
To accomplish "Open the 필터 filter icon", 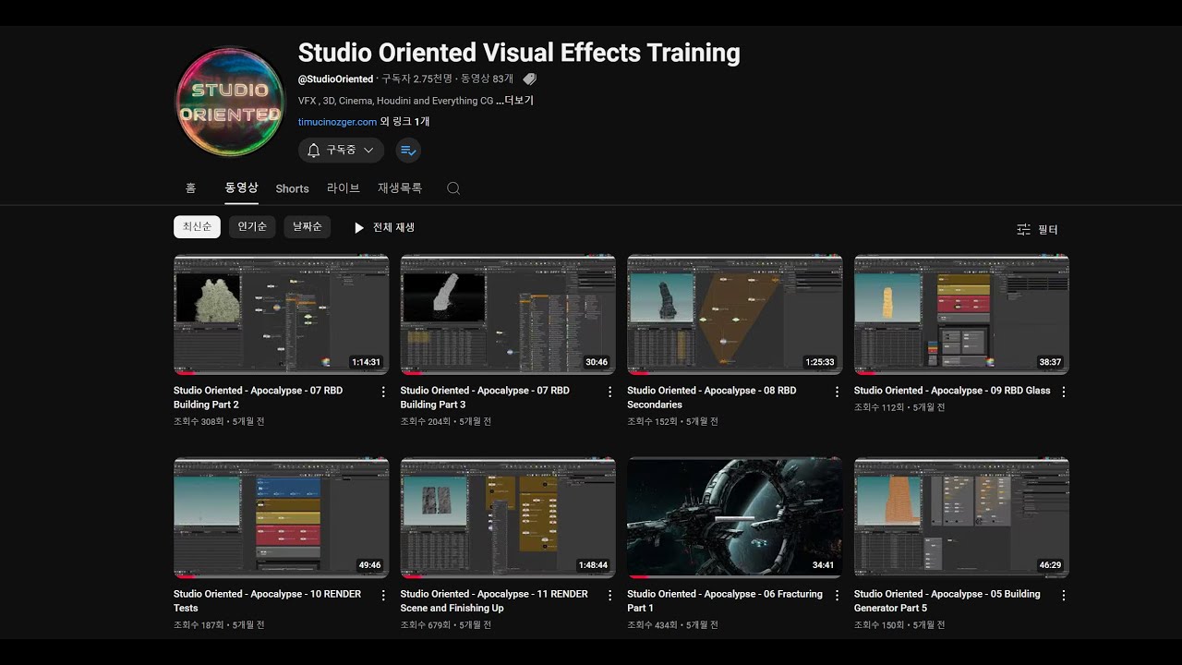I will [1023, 229].
